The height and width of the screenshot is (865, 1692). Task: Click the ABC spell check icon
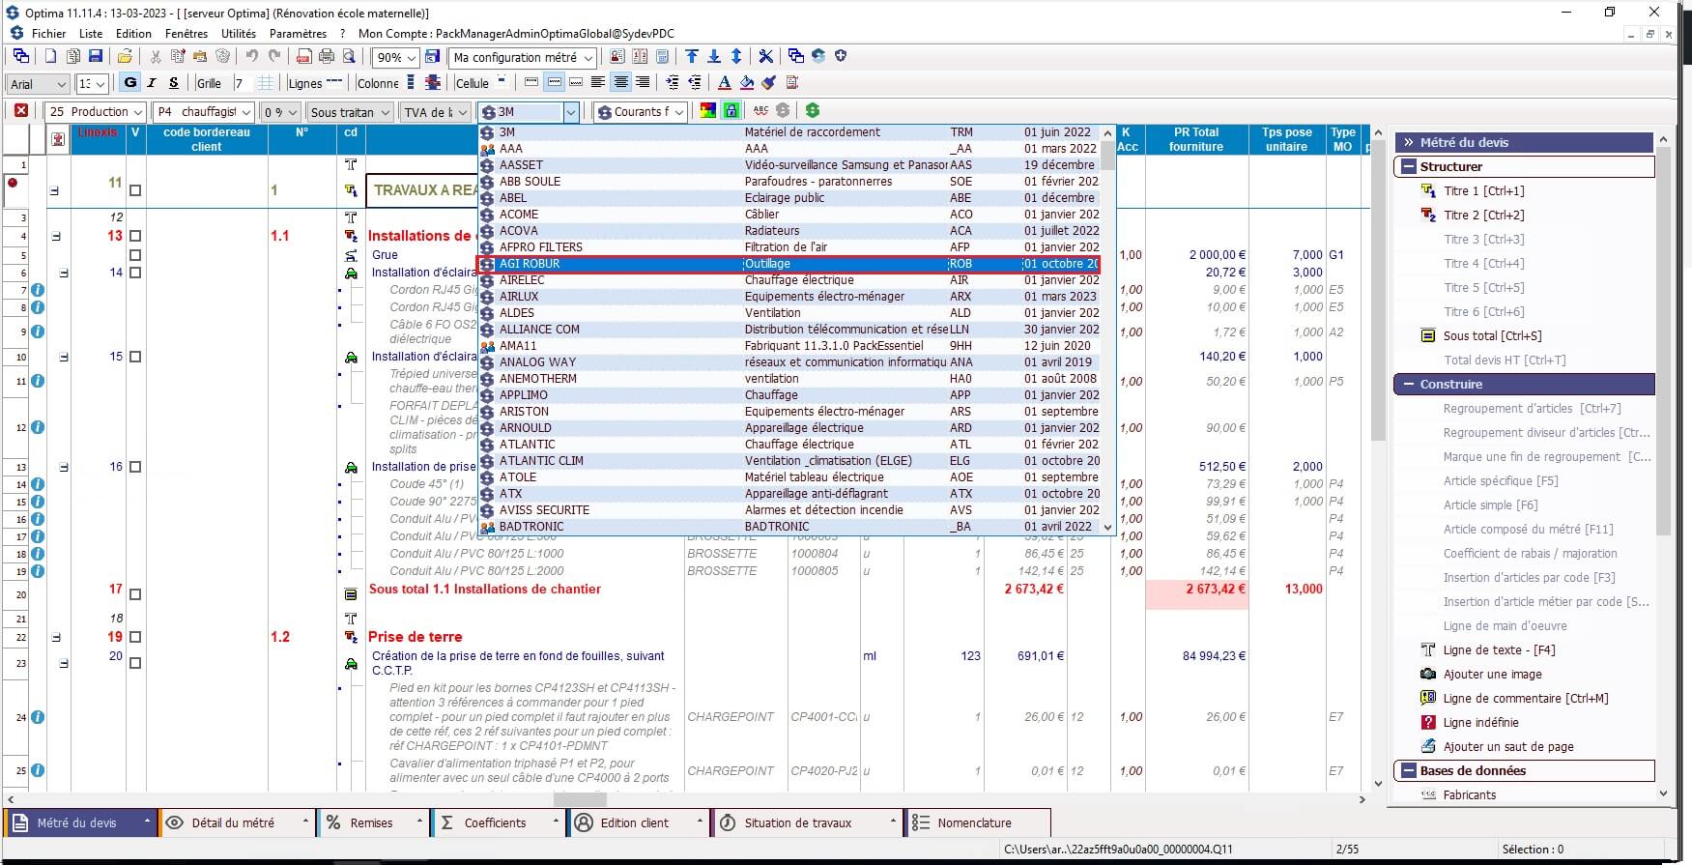760,111
